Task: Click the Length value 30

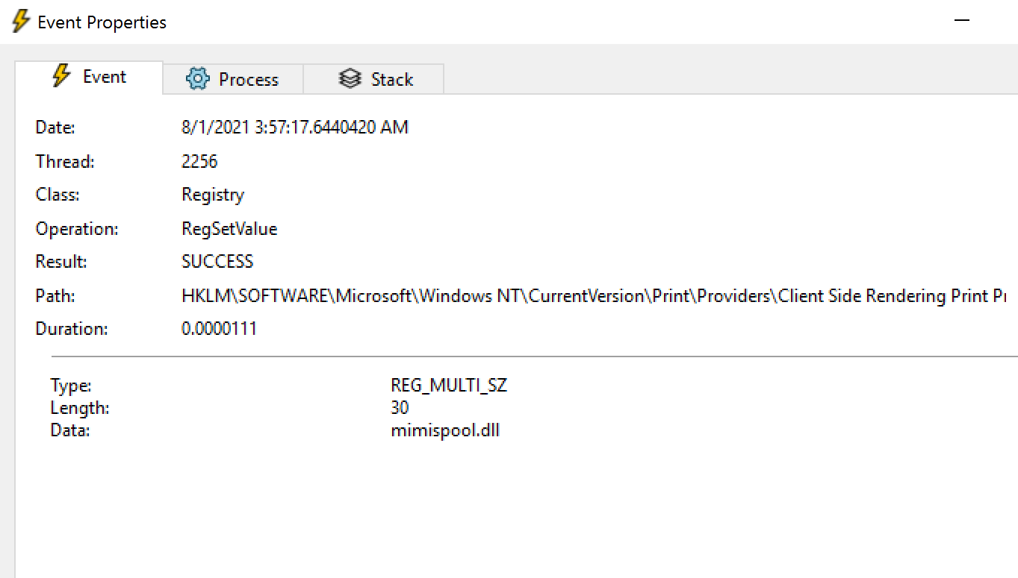Action: point(400,408)
